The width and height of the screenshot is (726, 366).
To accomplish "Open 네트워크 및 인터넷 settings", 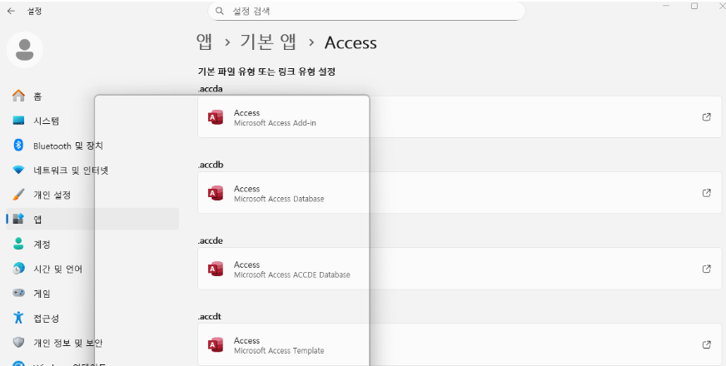I will (92, 171).
